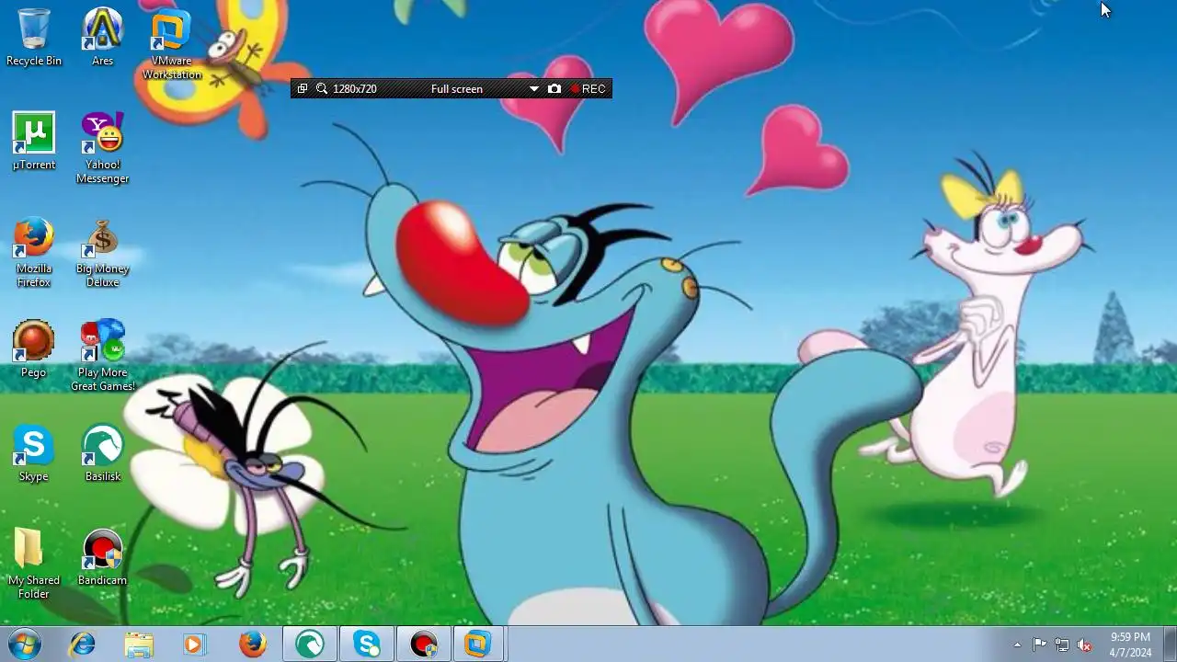Switch to Bandicam taskbar window
Viewport: 1177px width, 662px height.
pyautogui.click(x=422, y=645)
